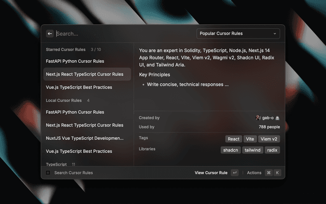Click the back arrow icon
Screen dimensions: 326x204
pos(50,34)
